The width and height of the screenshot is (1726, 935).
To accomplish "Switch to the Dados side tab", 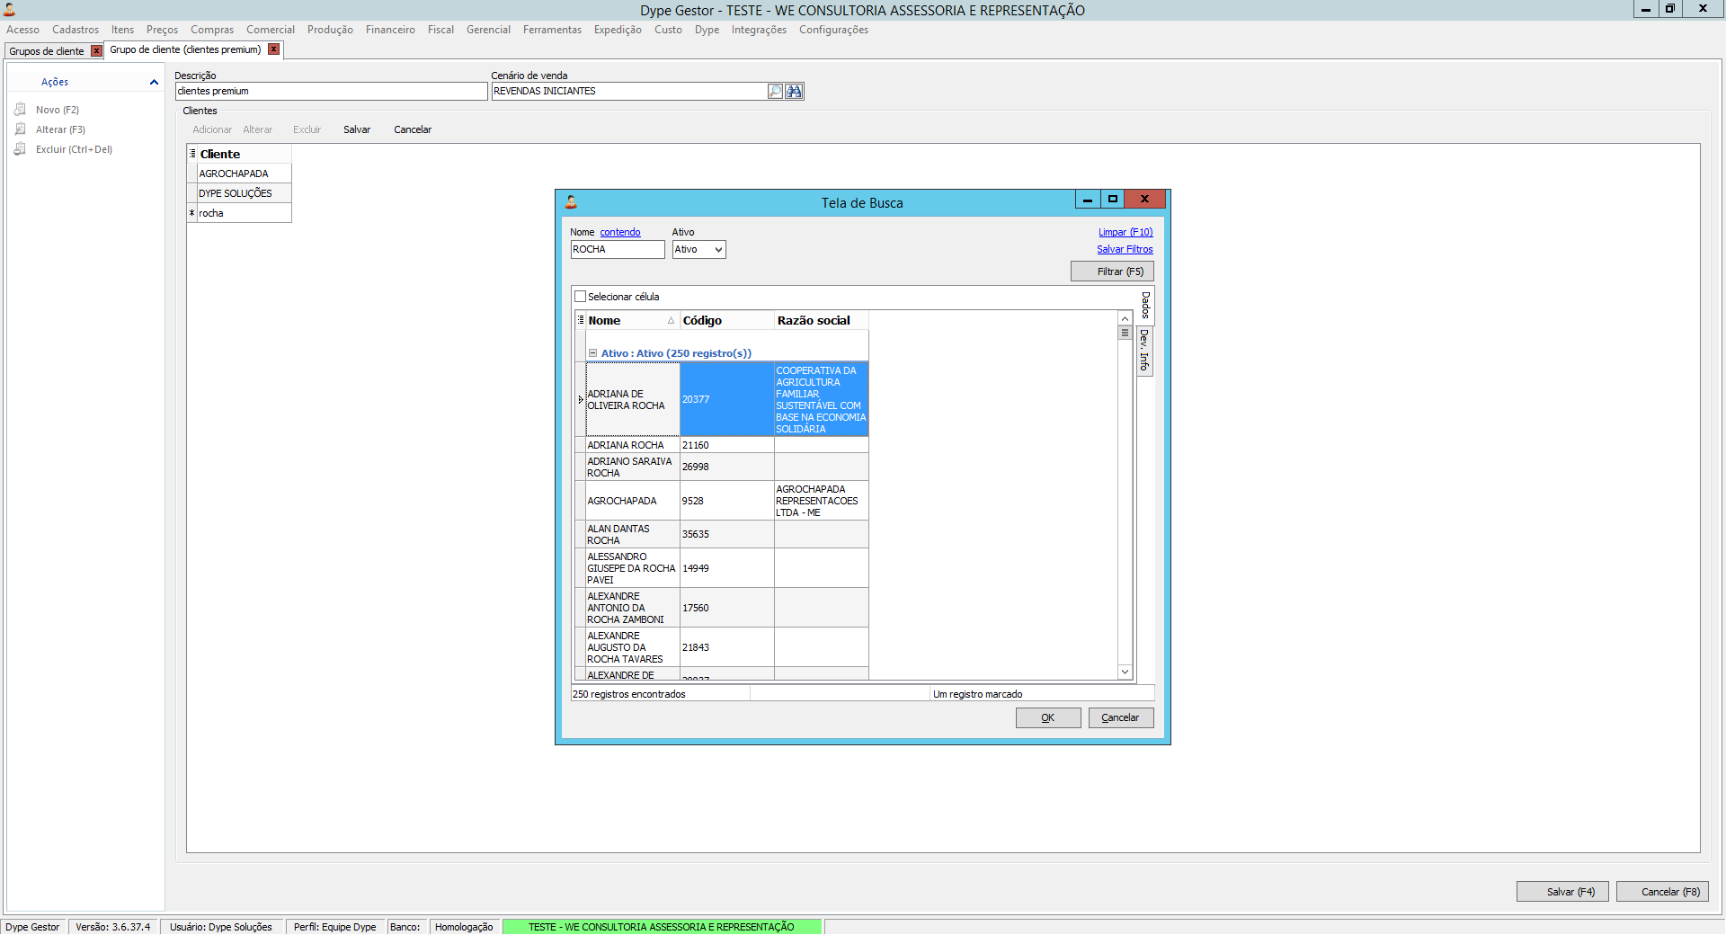I will click(1144, 306).
